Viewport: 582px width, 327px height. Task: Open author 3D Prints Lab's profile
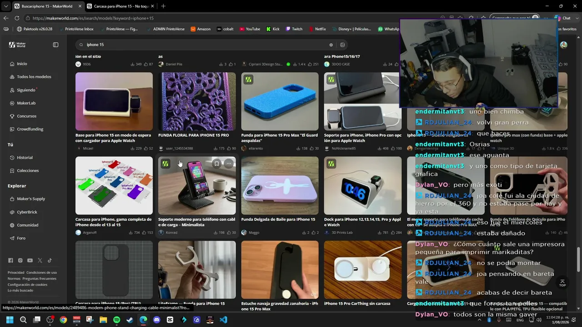(x=342, y=233)
